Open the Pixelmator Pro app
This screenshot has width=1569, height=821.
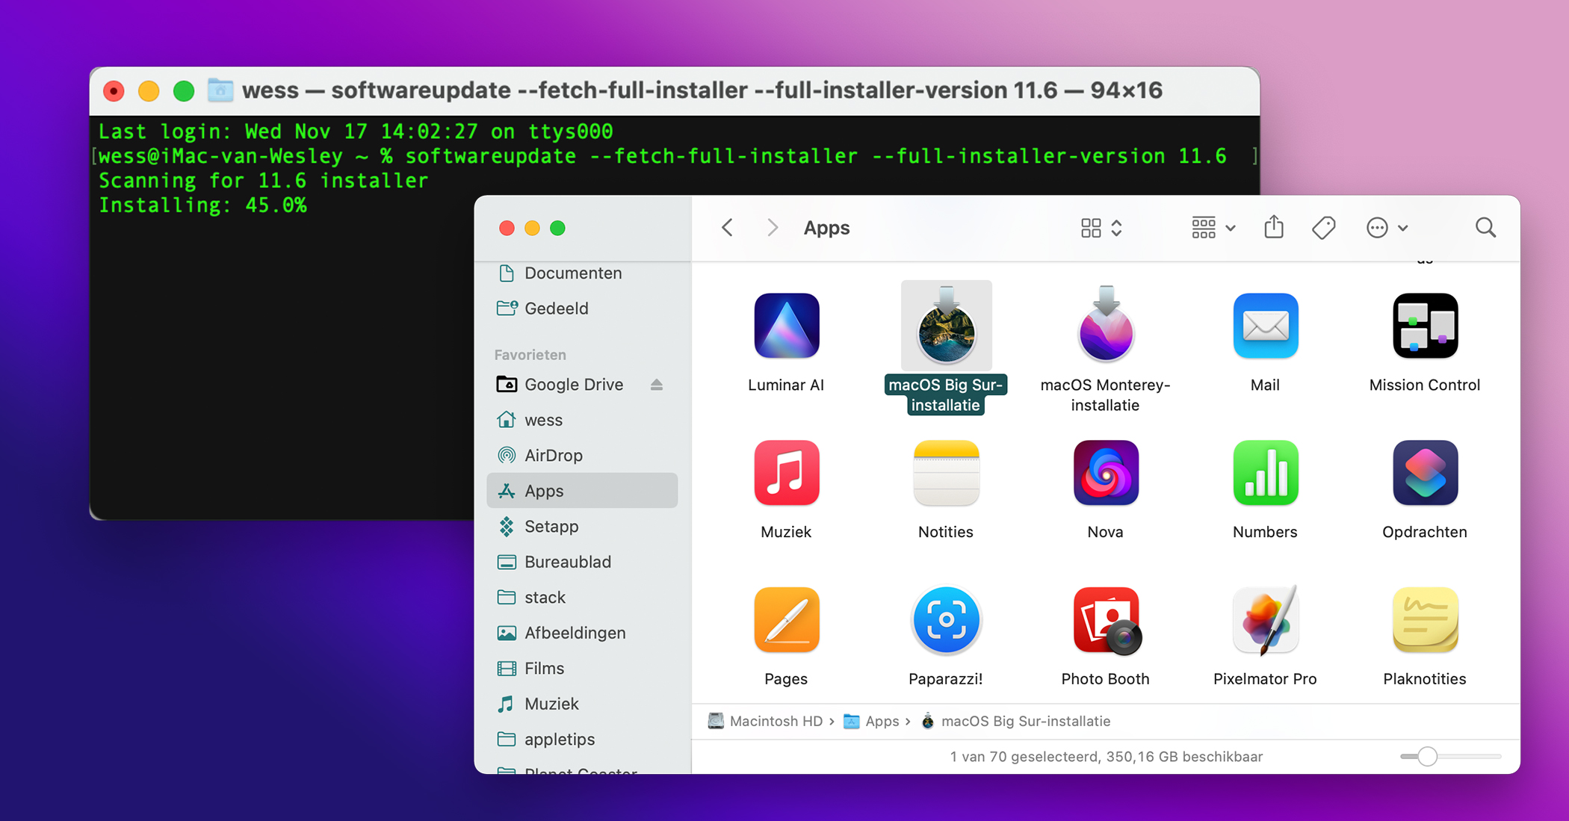pyautogui.click(x=1264, y=621)
